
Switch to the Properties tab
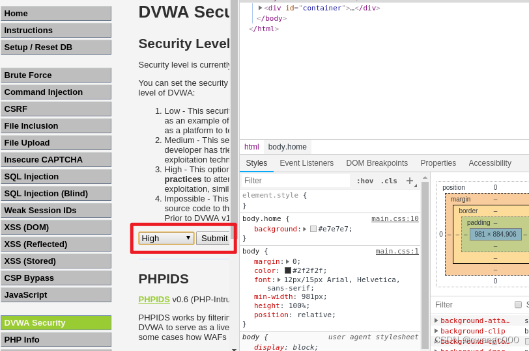(438, 163)
